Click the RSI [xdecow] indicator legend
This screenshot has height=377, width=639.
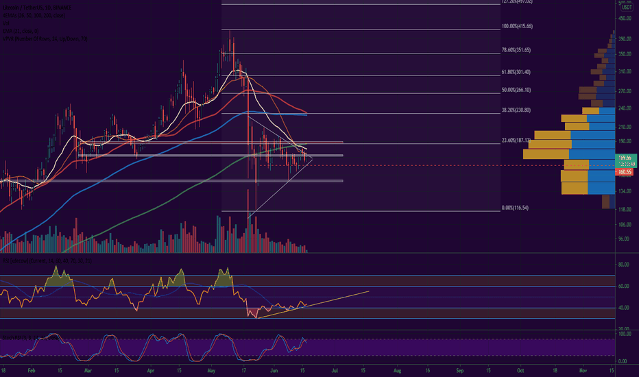tap(47, 260)
